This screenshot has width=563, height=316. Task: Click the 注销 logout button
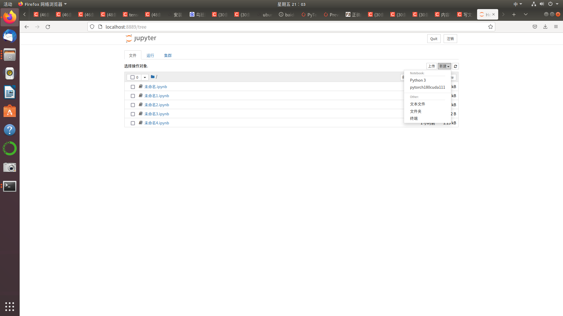[450, 39]
